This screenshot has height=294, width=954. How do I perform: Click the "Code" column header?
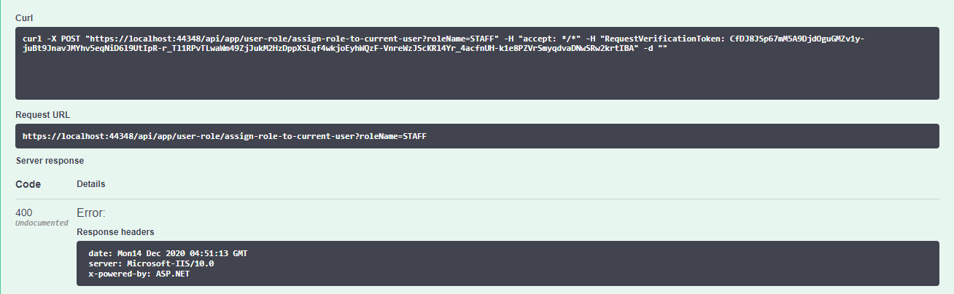click(x=28, y=184)
